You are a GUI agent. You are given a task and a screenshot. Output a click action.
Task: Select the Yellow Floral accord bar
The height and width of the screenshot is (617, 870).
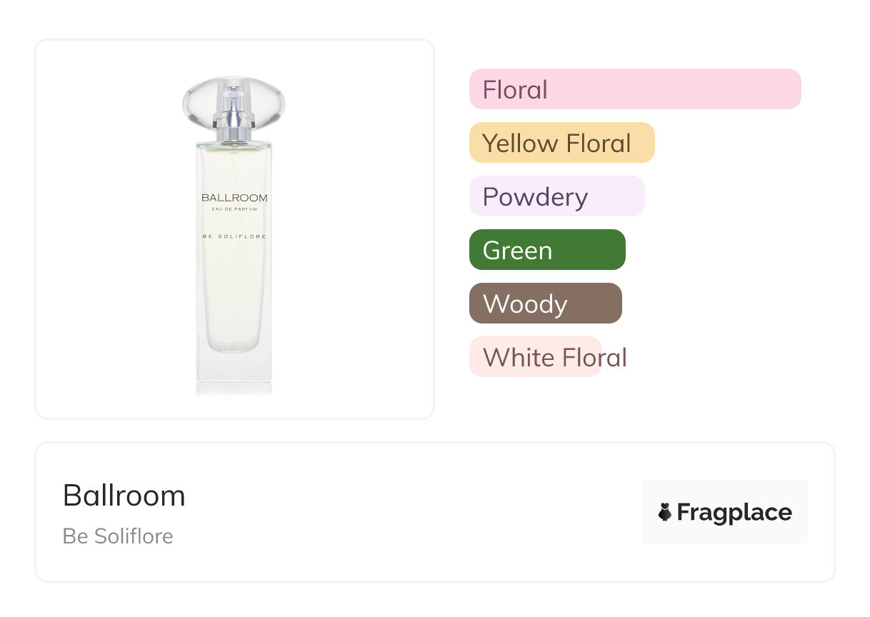click(x=561, y=143)
